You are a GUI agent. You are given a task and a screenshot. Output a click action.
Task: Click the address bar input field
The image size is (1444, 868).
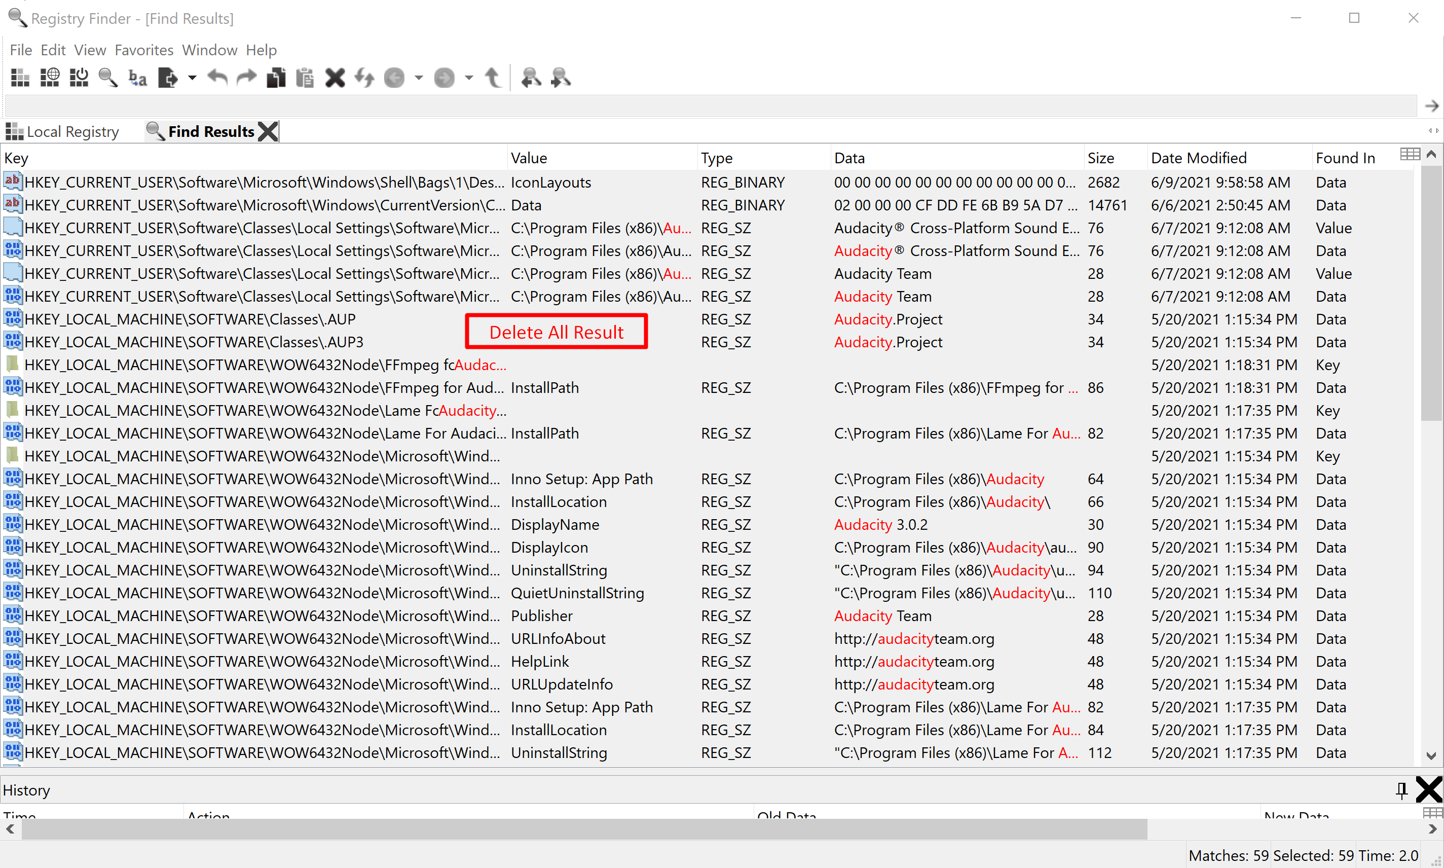710,106
